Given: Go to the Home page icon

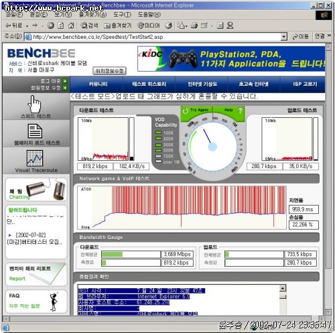Looking at the screenshot, I should [x=71, y=25].
